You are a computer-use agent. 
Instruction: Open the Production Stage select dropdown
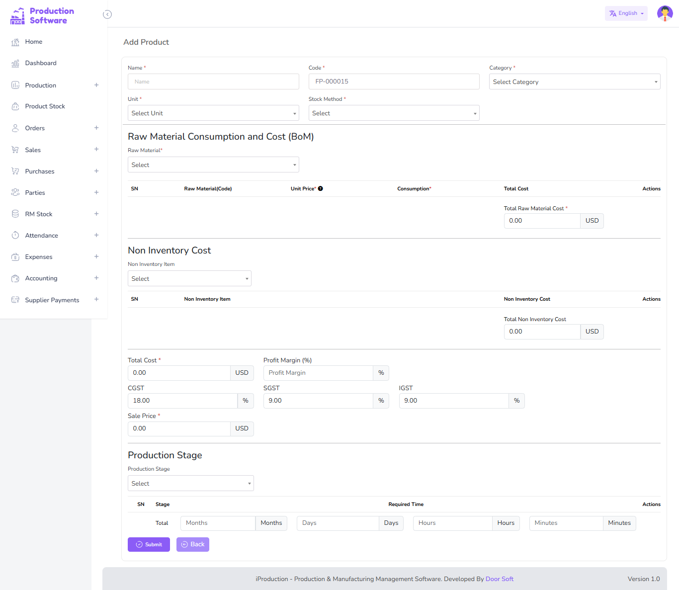point(190,484)
